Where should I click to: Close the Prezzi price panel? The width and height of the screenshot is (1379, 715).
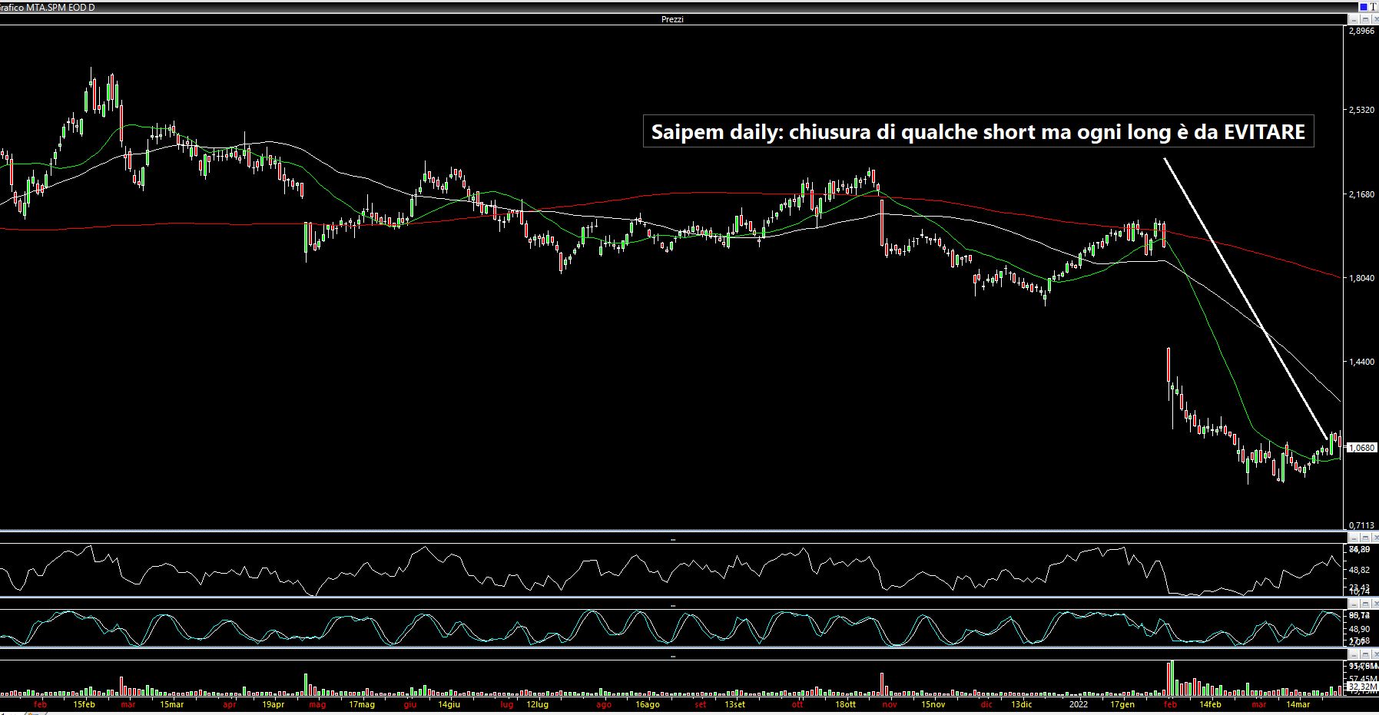pos(1375,19)
